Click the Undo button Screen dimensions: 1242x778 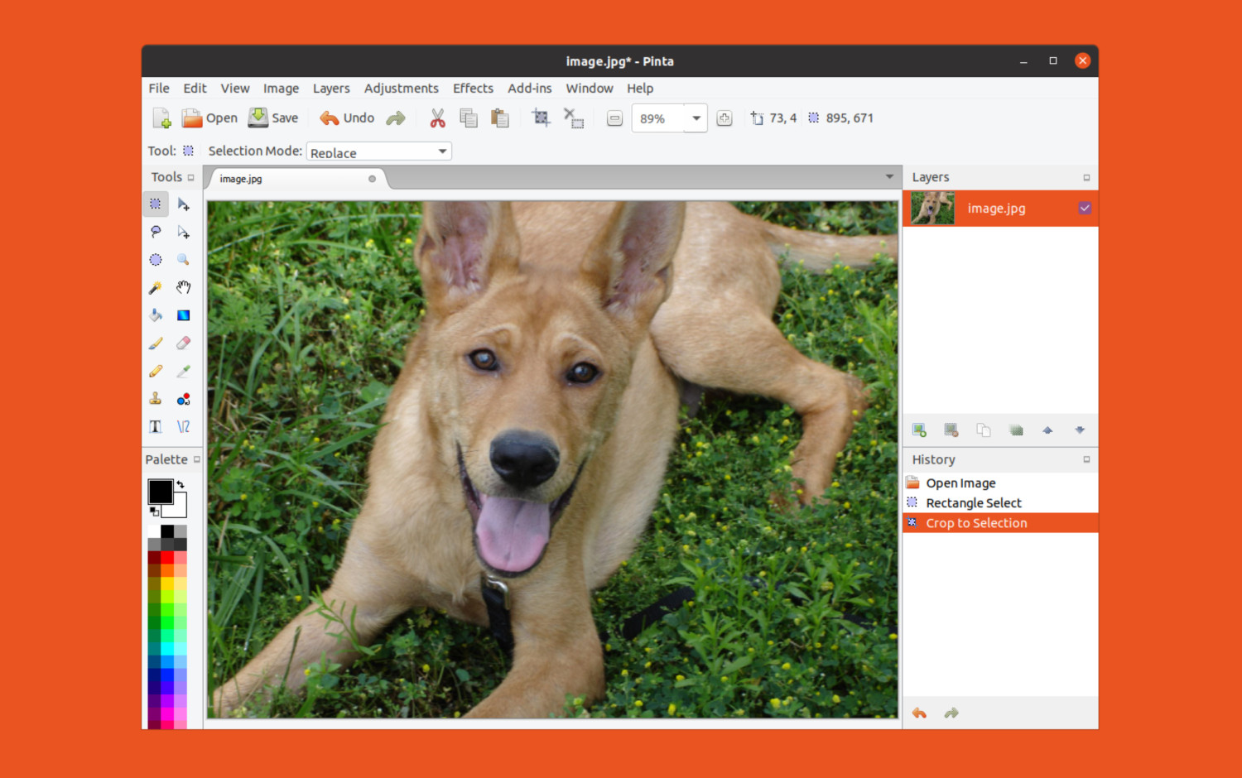tap(348, 118)
